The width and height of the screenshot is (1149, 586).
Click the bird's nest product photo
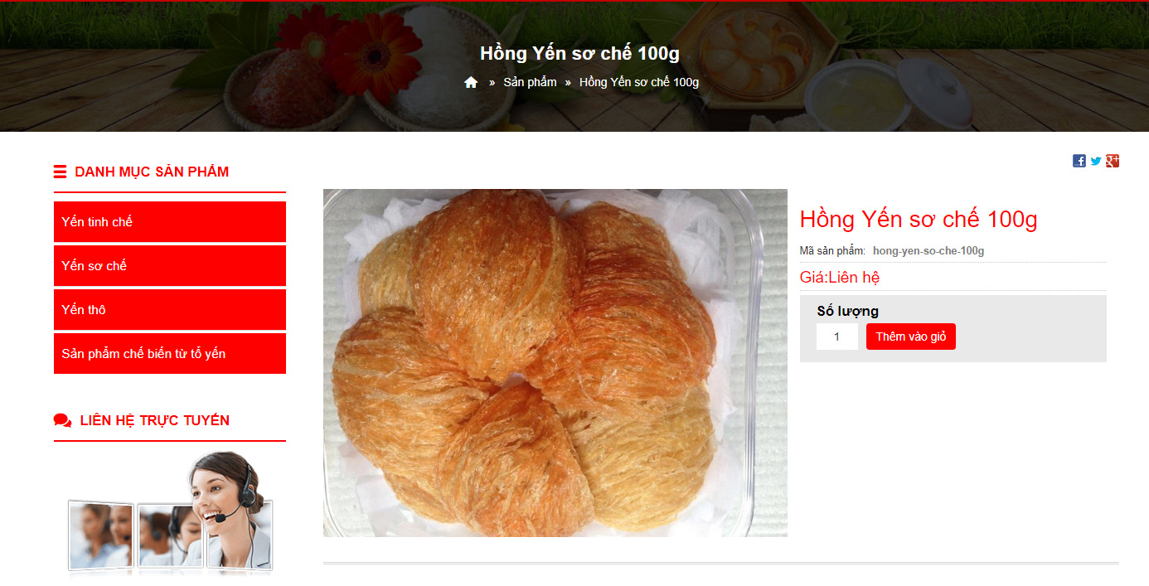pyautogui.click(x=555, y=363)
